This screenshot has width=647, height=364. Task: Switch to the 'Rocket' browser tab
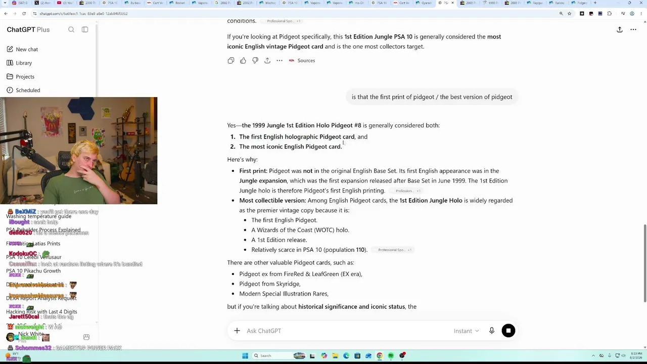coord(177,3)
